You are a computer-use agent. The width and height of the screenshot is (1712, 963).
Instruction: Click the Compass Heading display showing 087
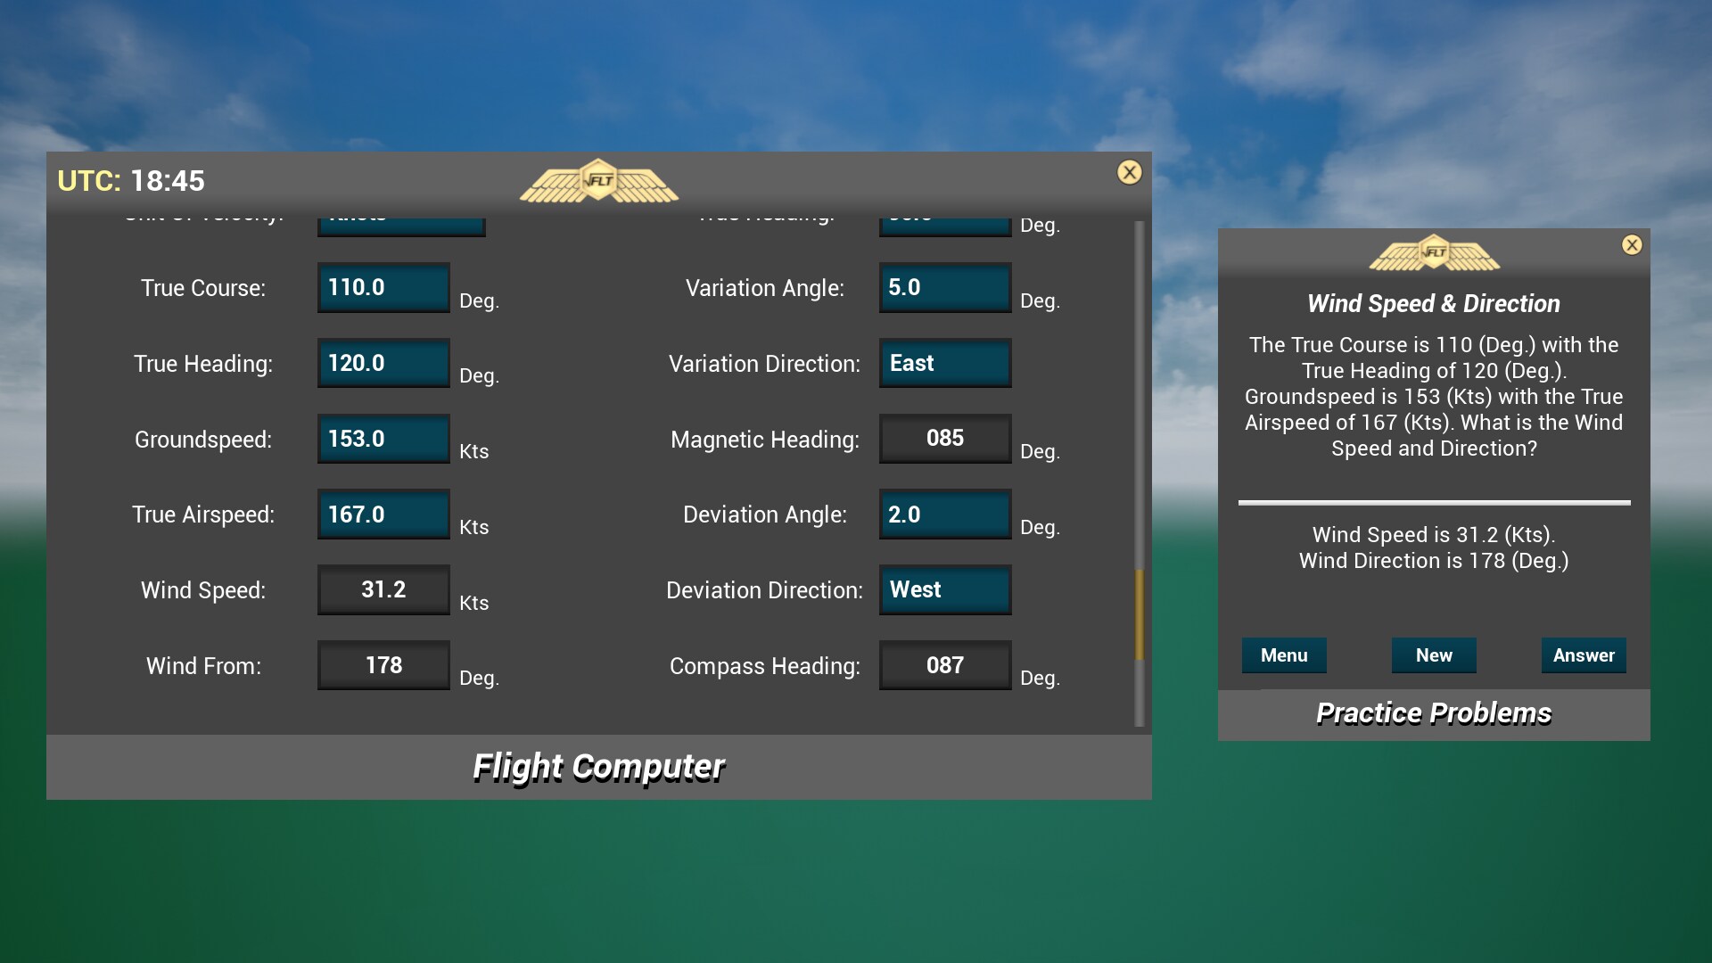pos(944,665)
